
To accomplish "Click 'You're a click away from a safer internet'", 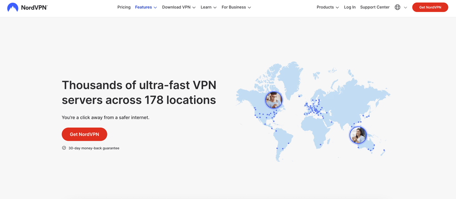I will pos(106,118).
